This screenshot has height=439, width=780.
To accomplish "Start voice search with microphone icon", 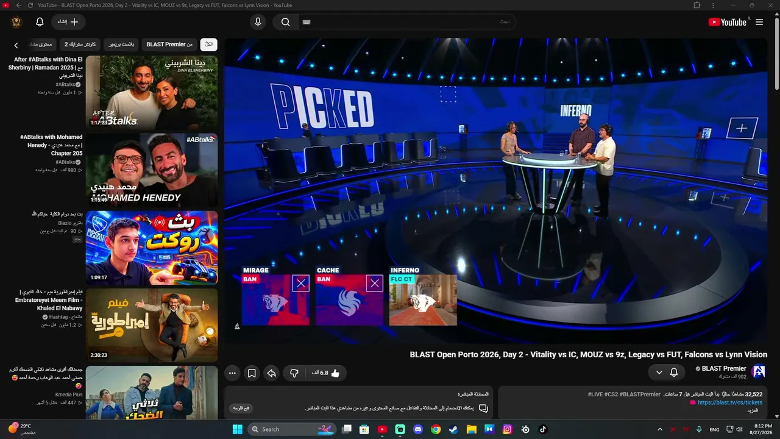I will point(258,22).
